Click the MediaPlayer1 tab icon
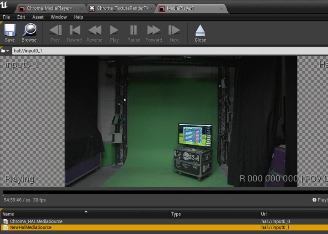This screenshot has height=234, width=328. [x=162, y=9]
